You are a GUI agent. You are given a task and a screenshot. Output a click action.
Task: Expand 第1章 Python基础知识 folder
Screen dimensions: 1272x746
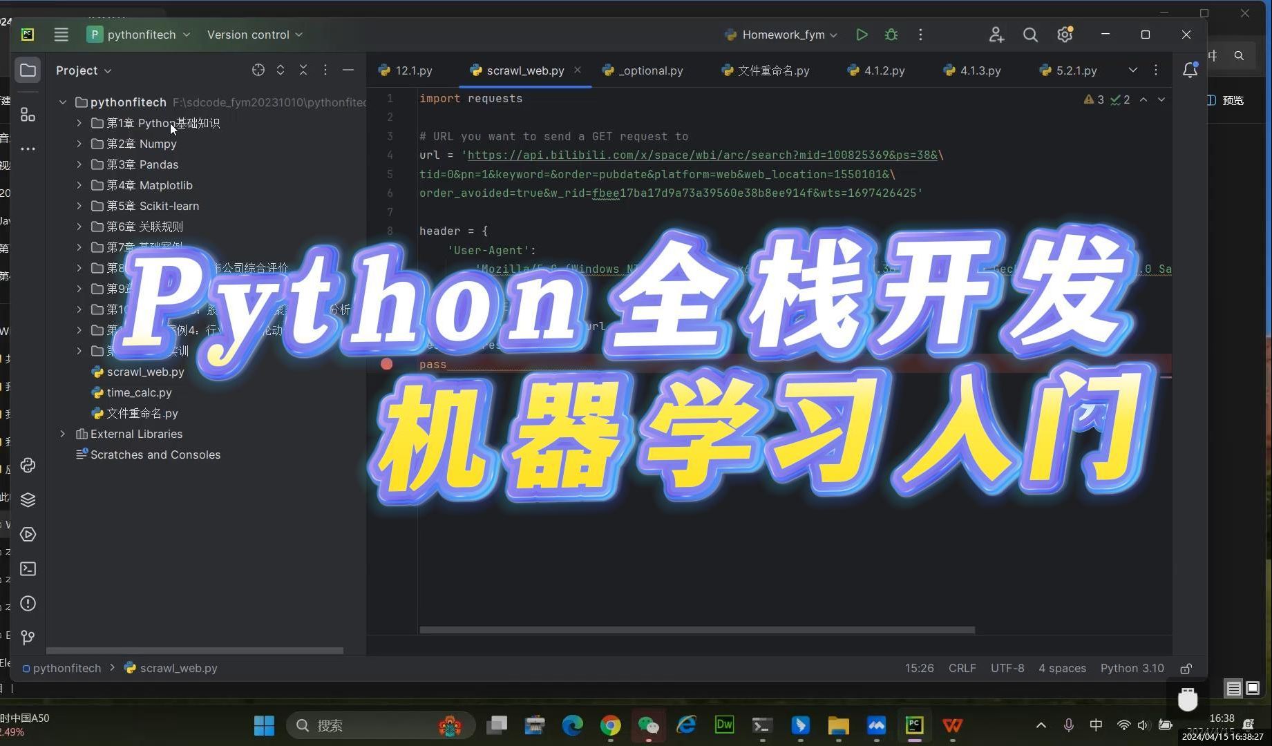pyautogui.click(x=79, y=123)
